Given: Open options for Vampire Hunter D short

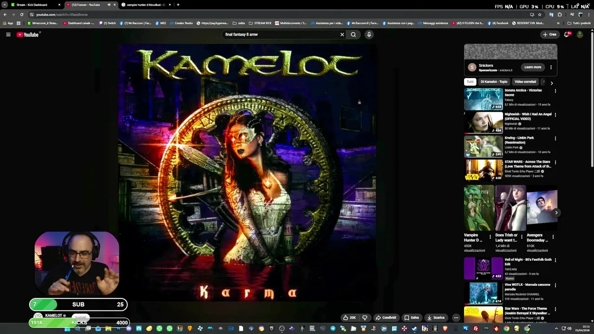Looking at the screenshot, I should (490, 237).
